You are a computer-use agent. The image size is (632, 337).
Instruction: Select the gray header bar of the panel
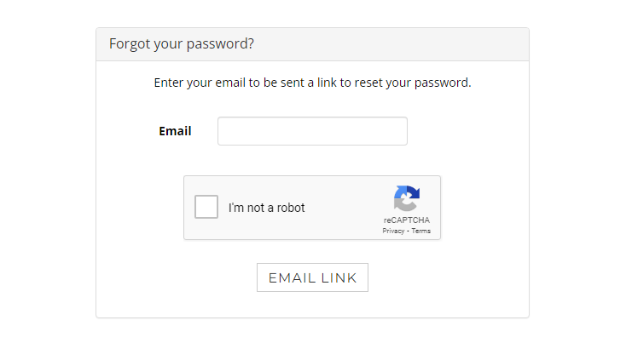click(312, 44)
